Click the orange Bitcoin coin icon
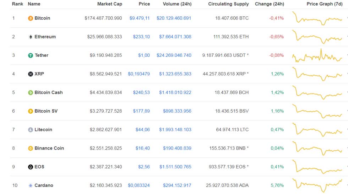 click(31, 18)
